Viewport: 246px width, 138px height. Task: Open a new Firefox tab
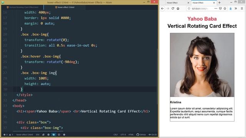tap(219, 3)
